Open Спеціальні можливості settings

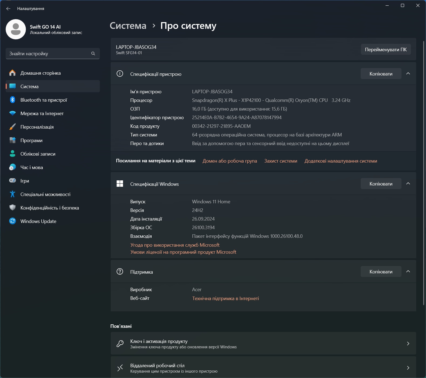pyautogui.click(x=53, y=194)
